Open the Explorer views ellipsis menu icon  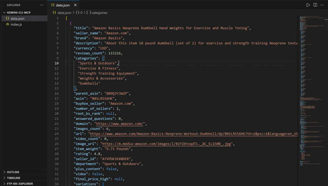tap(41, 5)
